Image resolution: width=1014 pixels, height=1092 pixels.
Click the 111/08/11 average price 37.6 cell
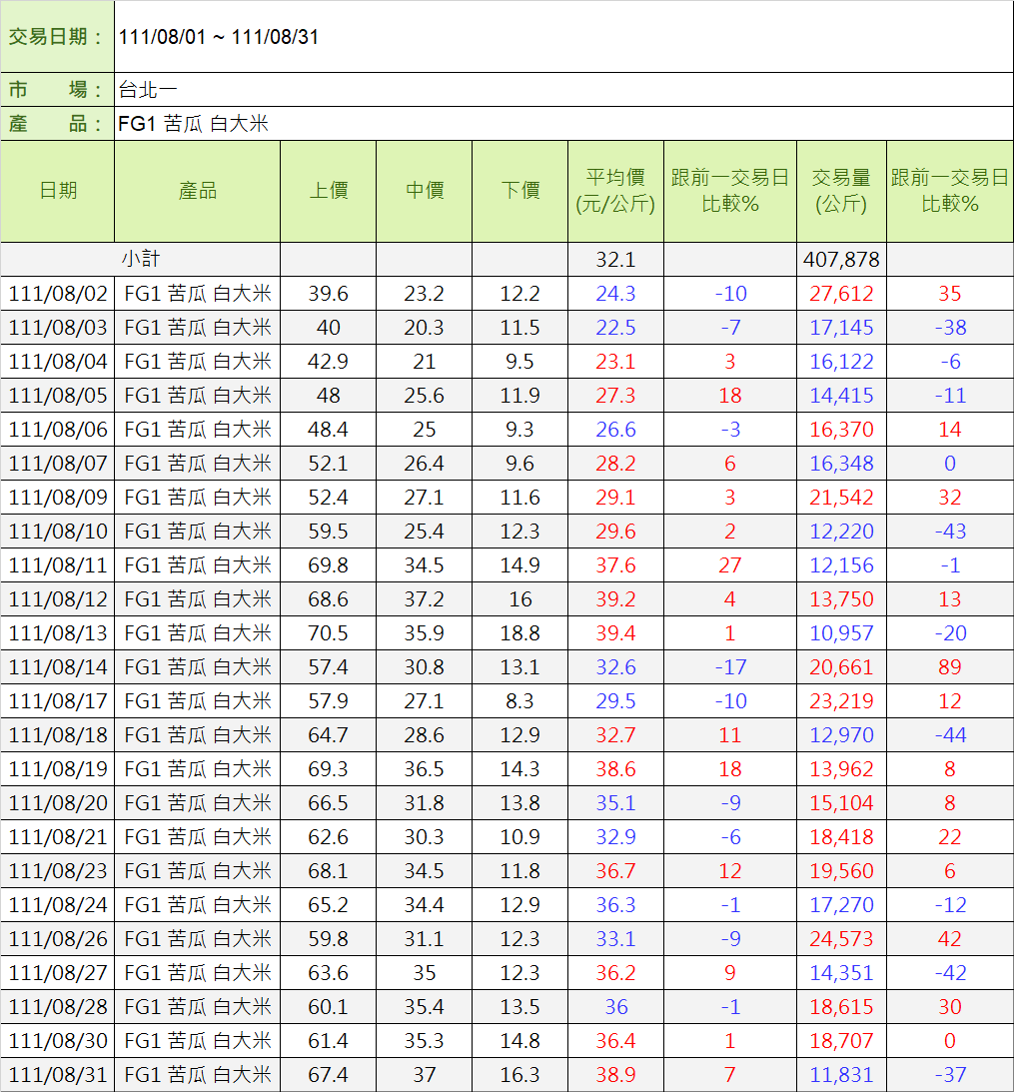tap(615, 565)
